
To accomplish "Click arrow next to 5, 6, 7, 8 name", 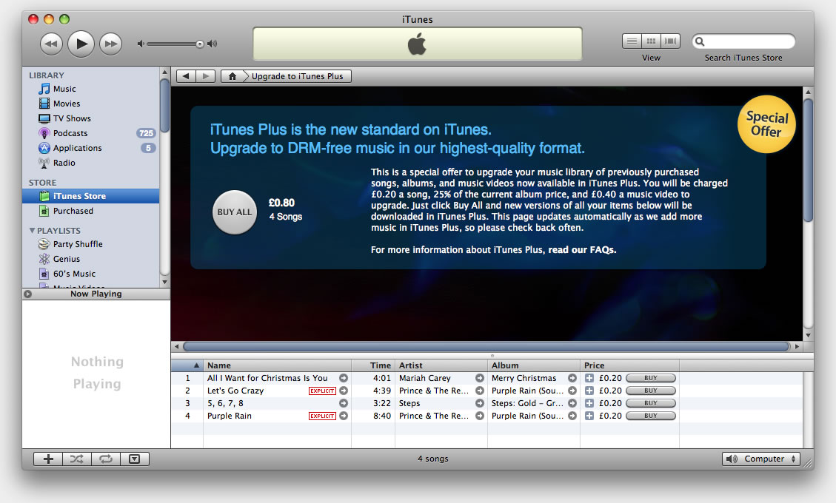I will pos(344,403).
